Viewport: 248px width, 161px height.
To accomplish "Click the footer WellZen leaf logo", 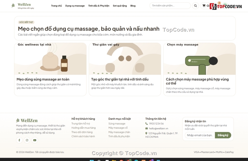I will (x=18, y=121).
